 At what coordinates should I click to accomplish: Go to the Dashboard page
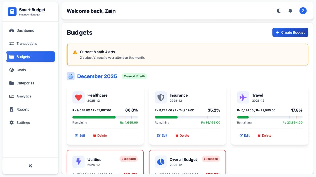coord(25,30)
